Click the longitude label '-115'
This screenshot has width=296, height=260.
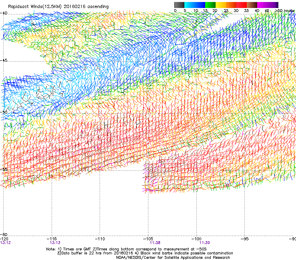52,239
